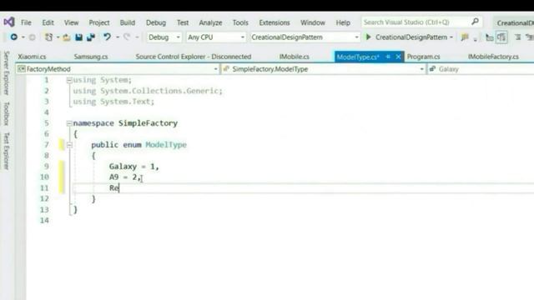
Task: Click the Save All icon
Action: [x=91, y=37]
